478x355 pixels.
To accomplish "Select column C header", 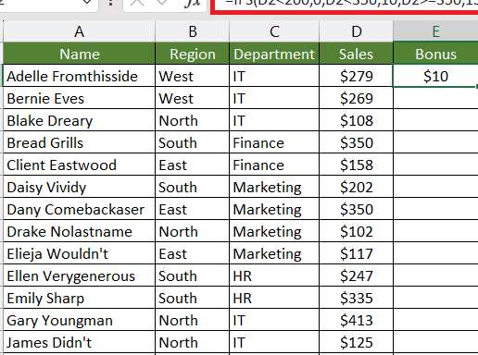I will pyautogui.click(x=274, y=31).
